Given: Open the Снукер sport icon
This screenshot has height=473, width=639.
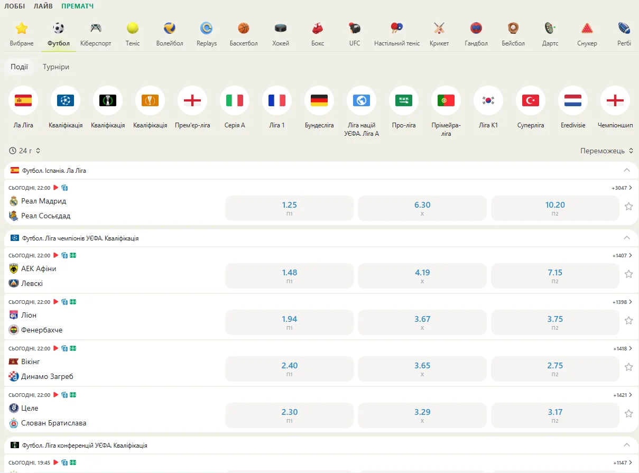Looking at the screenshot, I should point(587,28).
